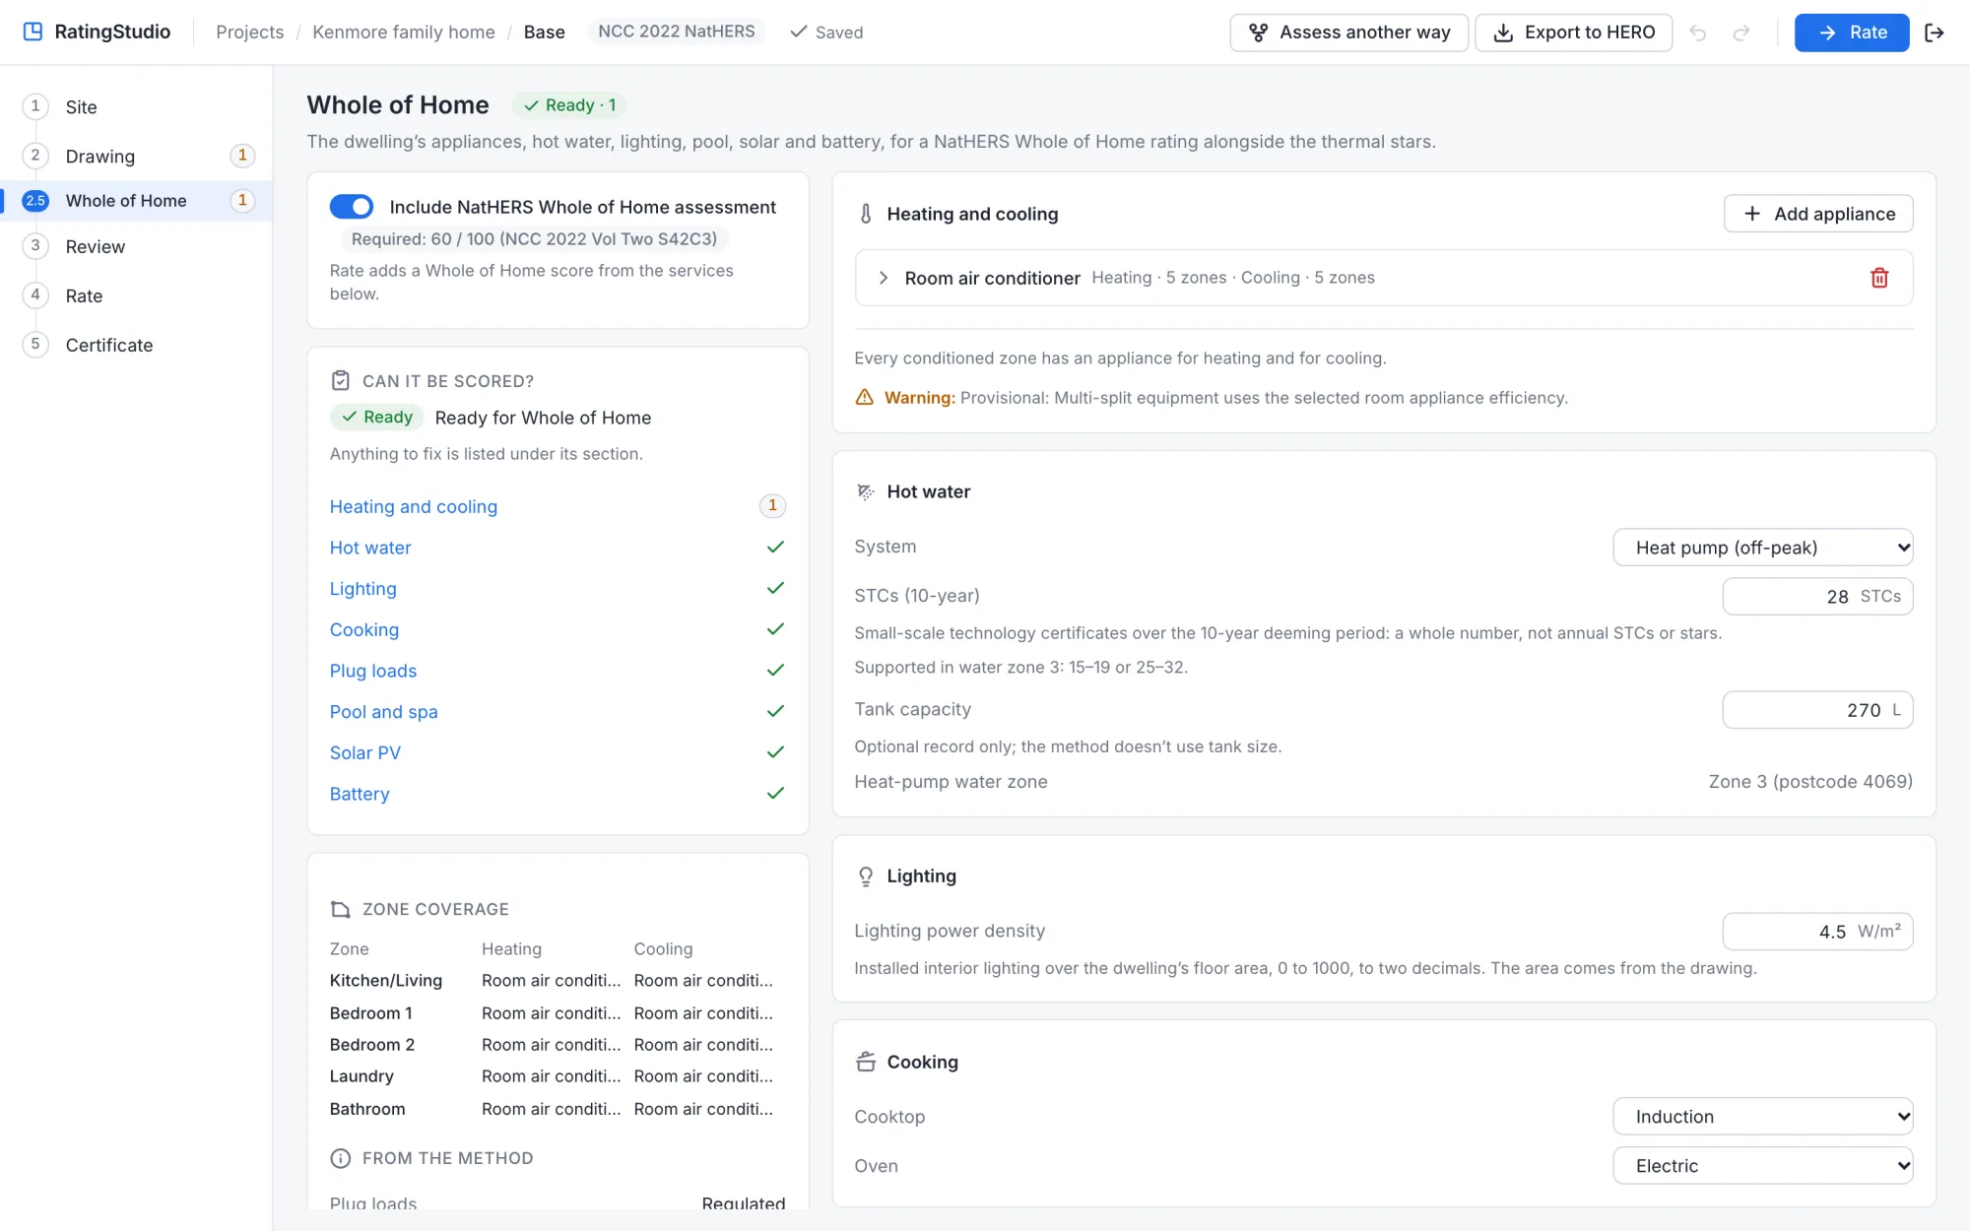The image size is (1970, 1231).
Task: Click Kenmore family home breadcrumb
Action: (x=404, y=32)
